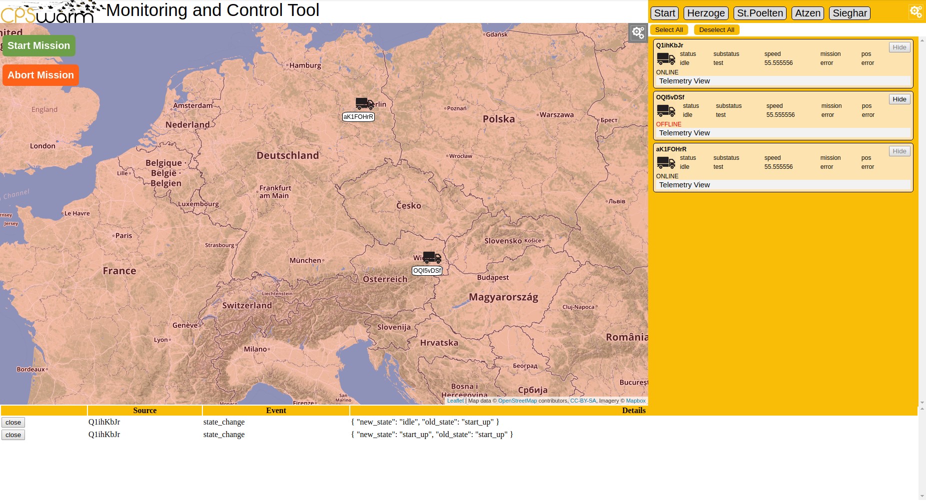This screenshot has width=926, height=501.
Task: Select the Q1ihKbJr vehicle card title
Action: (670, 45)
